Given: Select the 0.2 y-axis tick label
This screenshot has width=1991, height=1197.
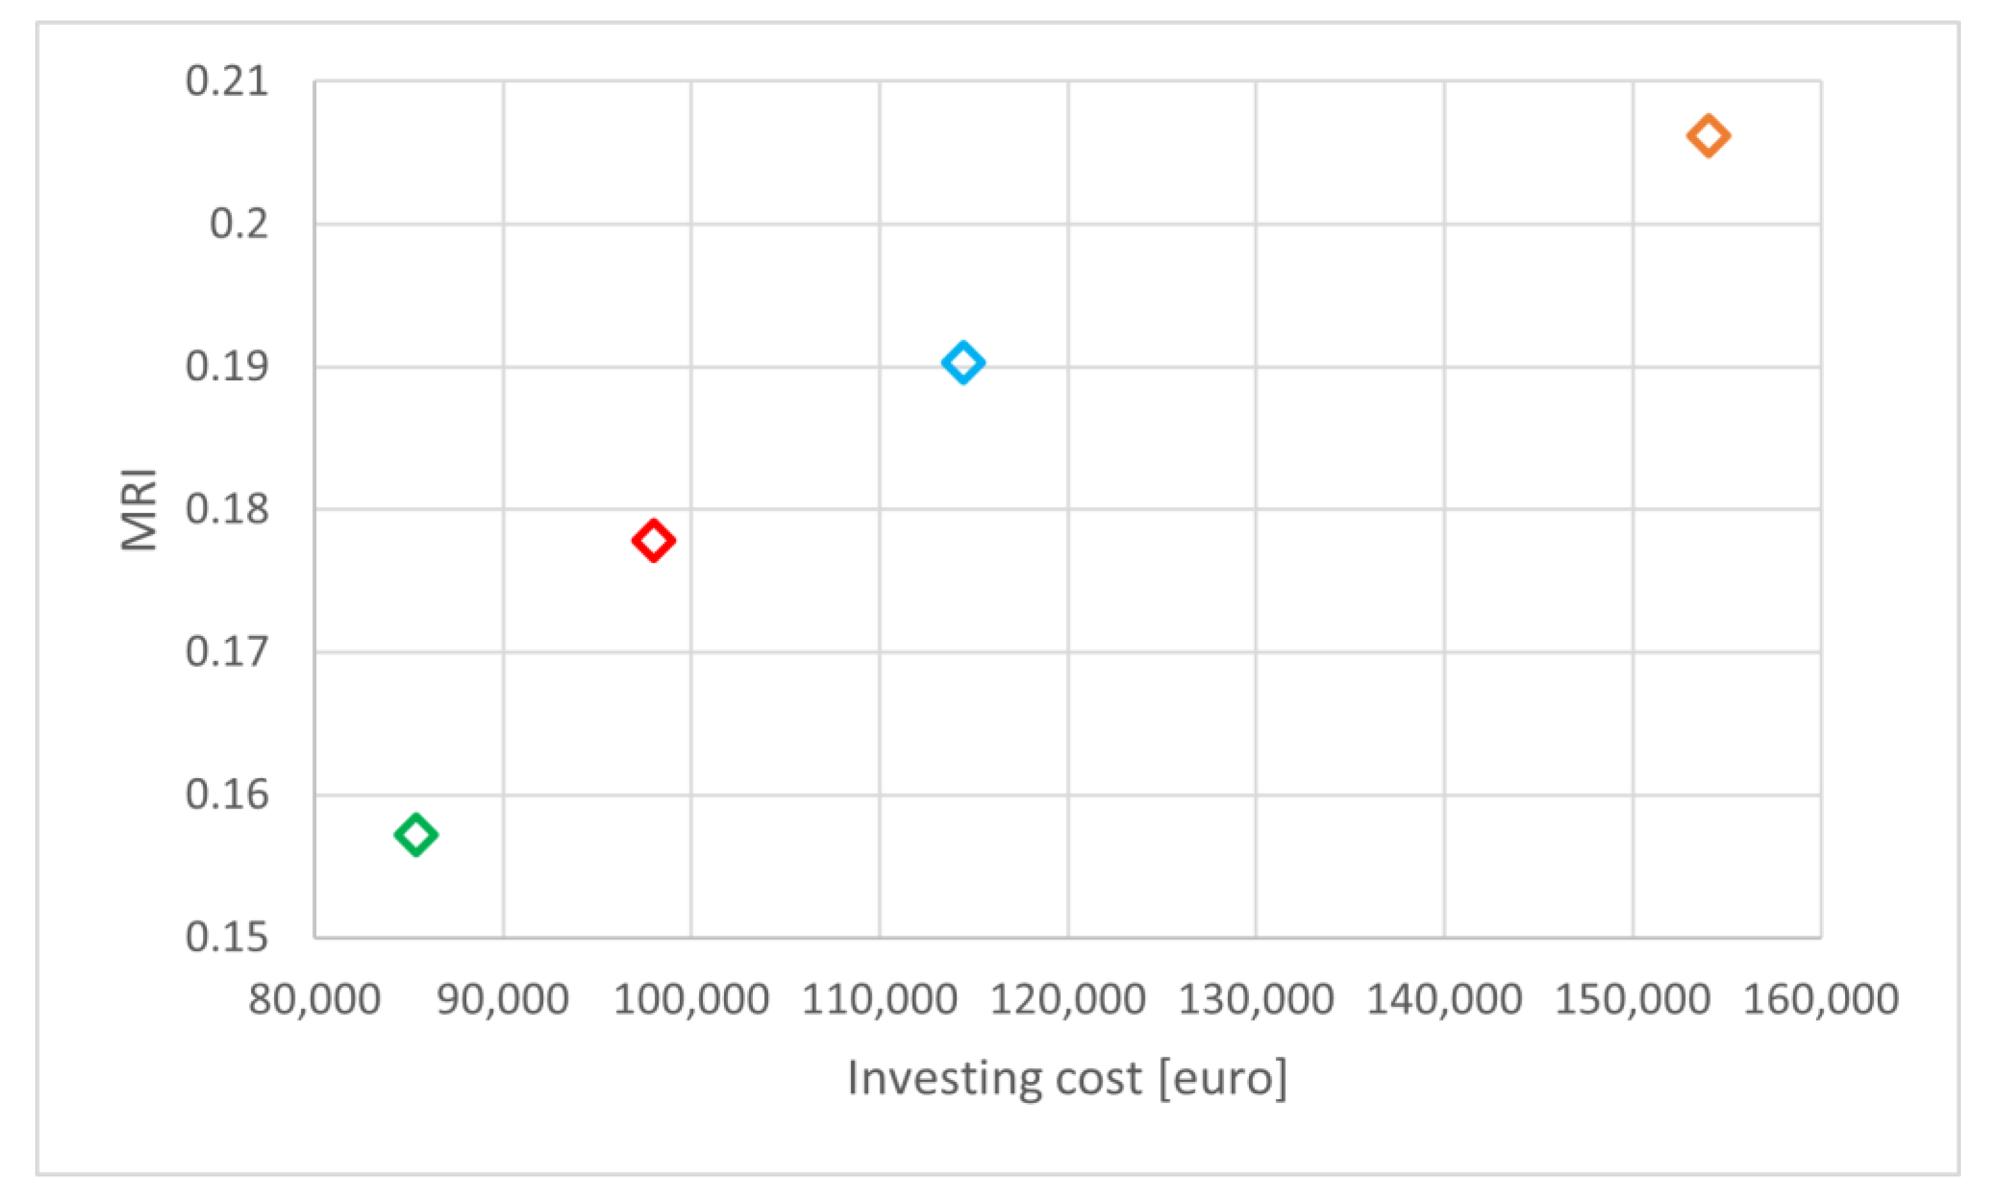Looking at the screenshot, I should click(238, 223).
